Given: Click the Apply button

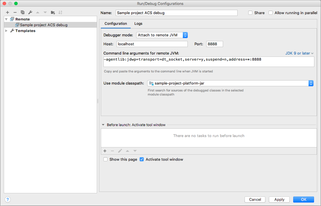Looking at the screenshot, I should click(279, 199).
